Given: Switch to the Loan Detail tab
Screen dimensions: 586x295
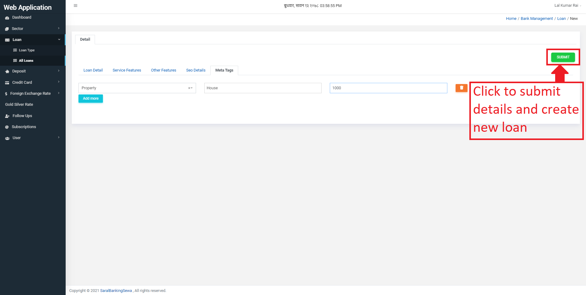Looking at the screenshot, I should click(93, 70).
